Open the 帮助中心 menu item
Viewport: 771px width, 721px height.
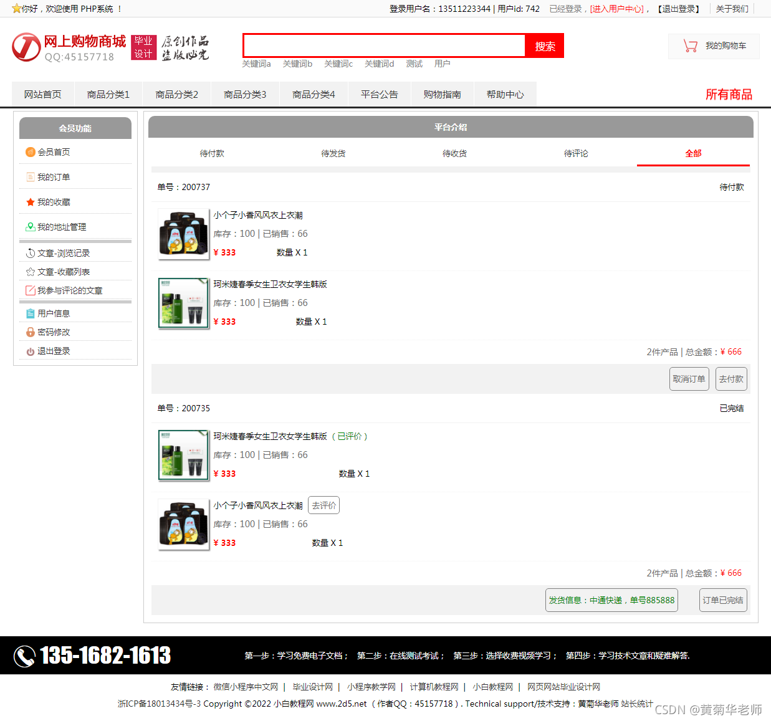point(505,93)
